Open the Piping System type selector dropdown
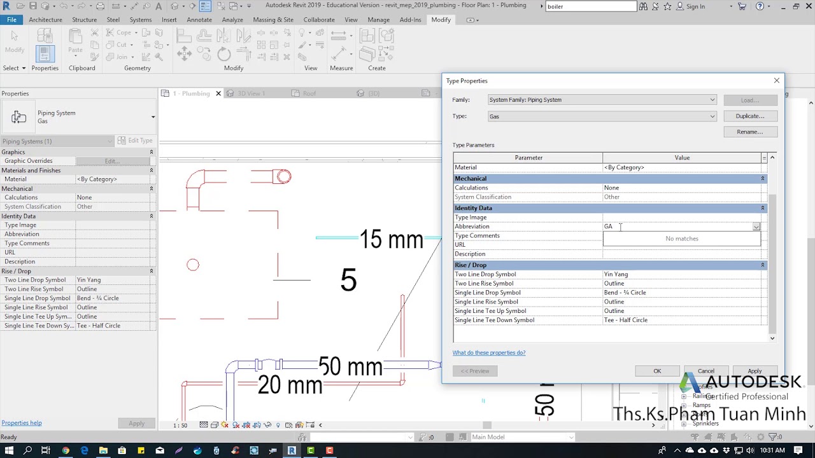This screenshot has width=815, height=458. point(153,117)
